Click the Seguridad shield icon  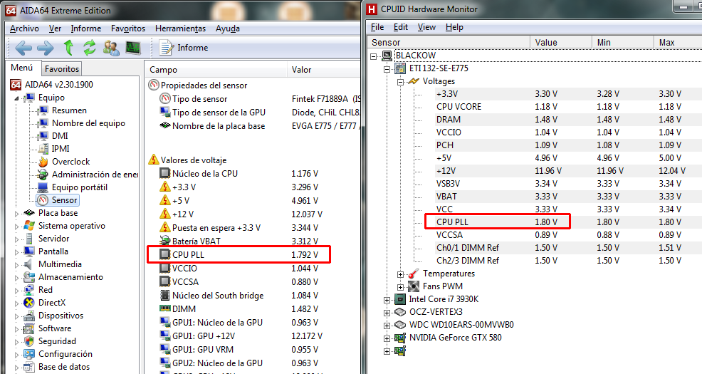[29, 341]
